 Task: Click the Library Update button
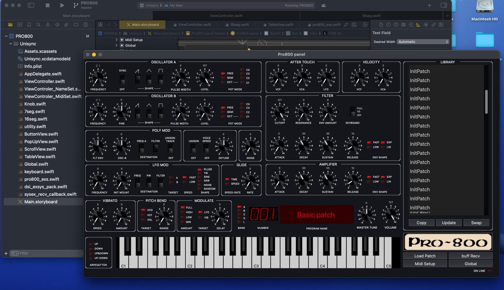pos(449,223)
